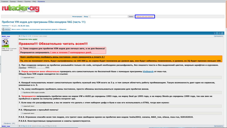This screenshot has height=128, width=227.
Task: Click post icon beside 07-Мар-21 11:53
Action: [x=19, y=36]
